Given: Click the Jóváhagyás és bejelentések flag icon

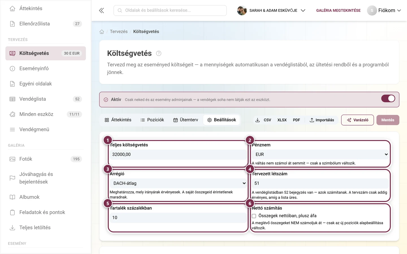Looking at the screenshot, I should (x=12, y=178).
